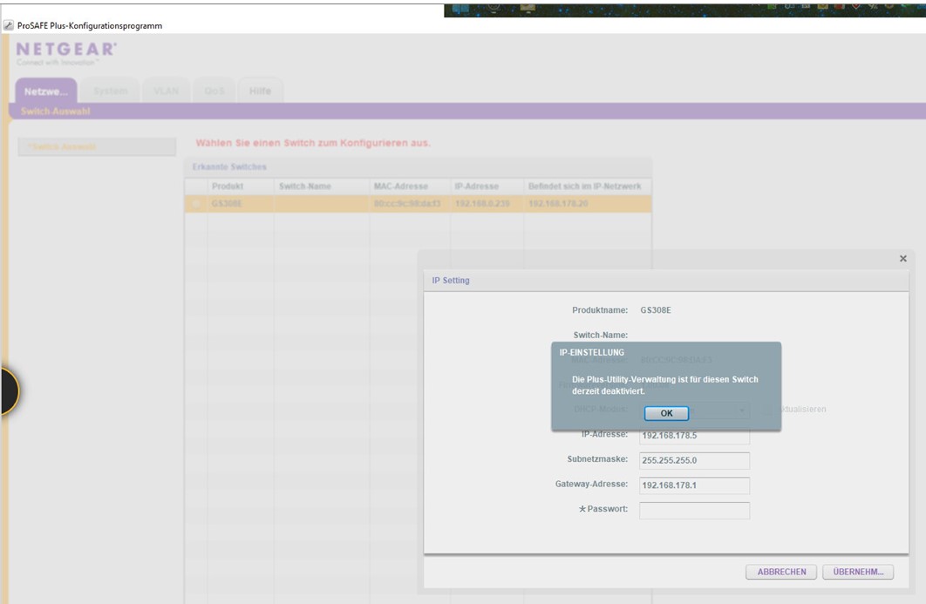Click the ProSAFE wrench icon in title bar

(x=9, y=25)
